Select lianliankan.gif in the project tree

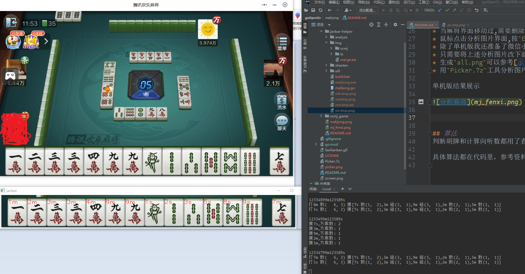point(336,150)
